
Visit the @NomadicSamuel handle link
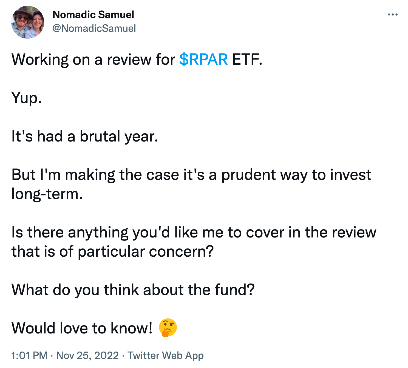click(x=94, y=28)
